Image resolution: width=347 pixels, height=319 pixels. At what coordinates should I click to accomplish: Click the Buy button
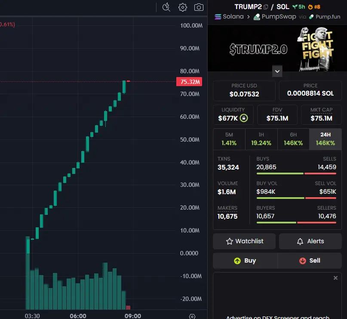pyautogui.click(x=245, y=261)
